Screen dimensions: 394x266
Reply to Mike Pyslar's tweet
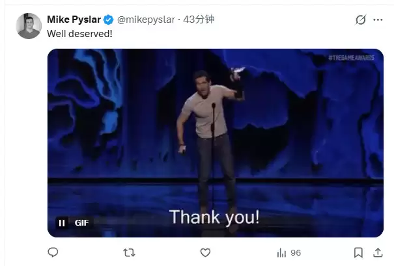(53, 252)
